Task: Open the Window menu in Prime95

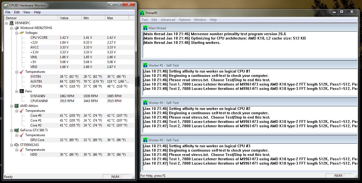Action: coord(200,20)
